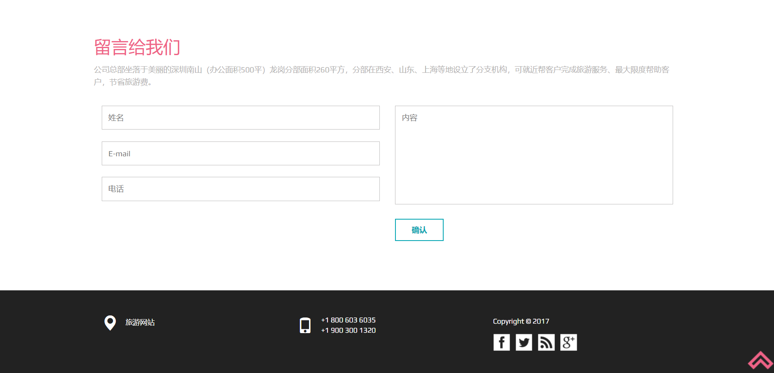774x373 pixels.
Task: Click the Copyright © 2017 text
Action: tap(521, 321)
